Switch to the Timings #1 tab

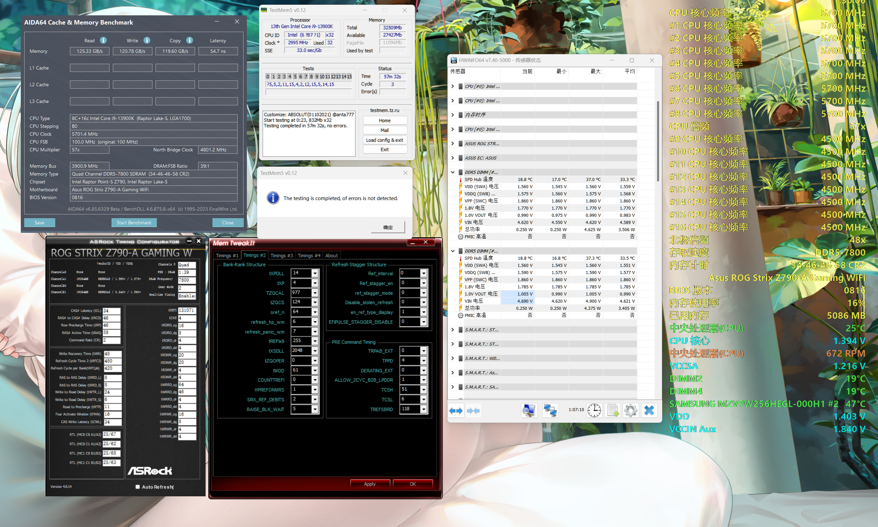click(227, 255)
